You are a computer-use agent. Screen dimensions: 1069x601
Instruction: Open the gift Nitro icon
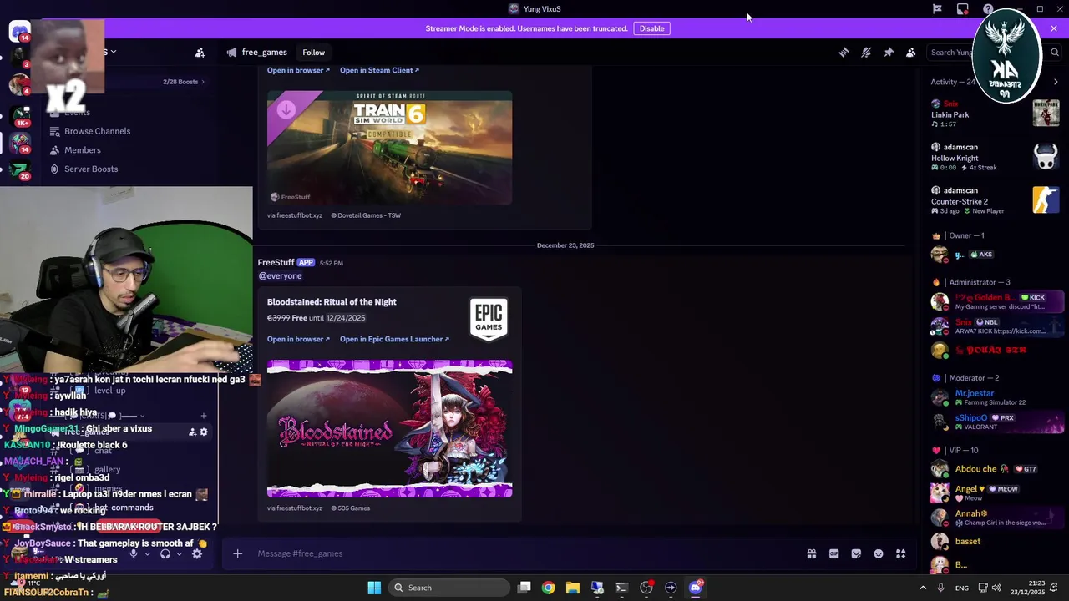(x=811, y=553)
